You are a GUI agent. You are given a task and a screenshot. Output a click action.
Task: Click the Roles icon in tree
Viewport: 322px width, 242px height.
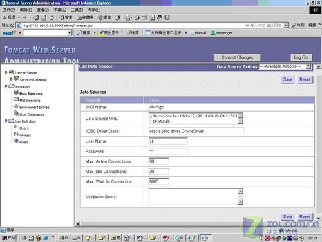pyautogui.click(x=16, y=141)
